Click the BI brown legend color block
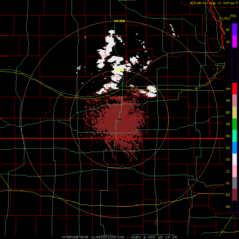 (234, 195)
